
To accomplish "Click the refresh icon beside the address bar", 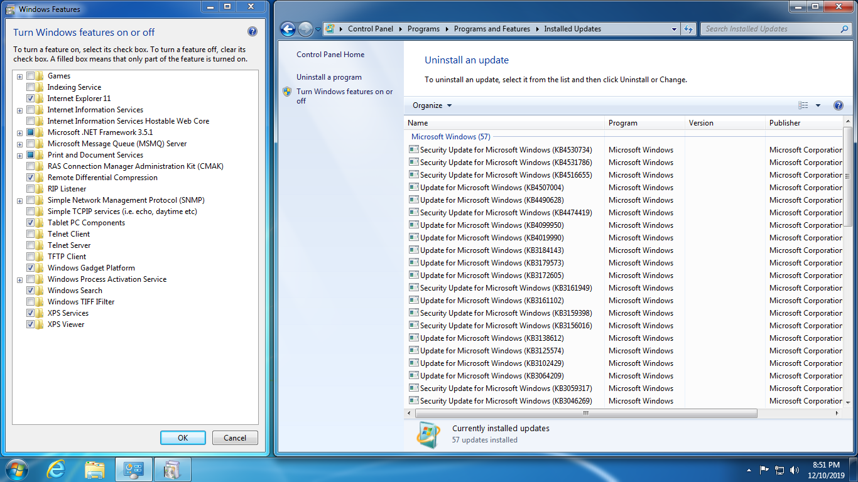I will click(688, 29).
